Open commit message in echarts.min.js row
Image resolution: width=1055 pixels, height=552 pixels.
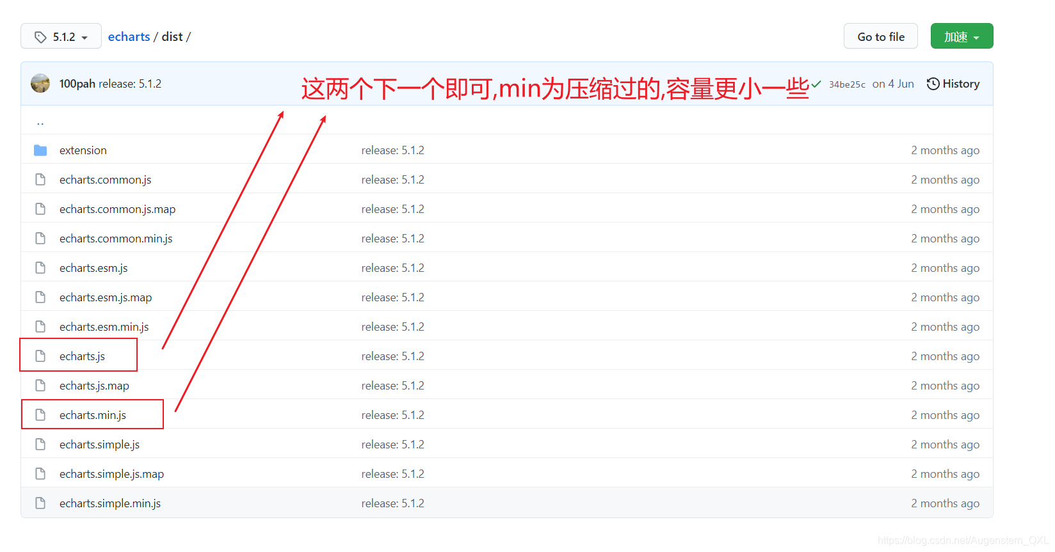coord(392,415)
